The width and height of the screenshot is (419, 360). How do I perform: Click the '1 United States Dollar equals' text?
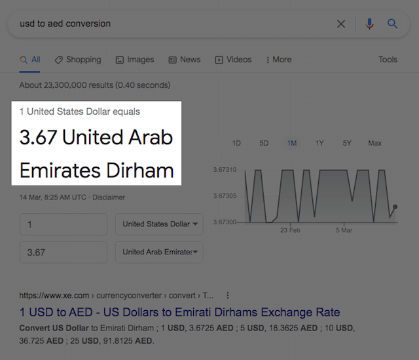click(x=80, y=111)
